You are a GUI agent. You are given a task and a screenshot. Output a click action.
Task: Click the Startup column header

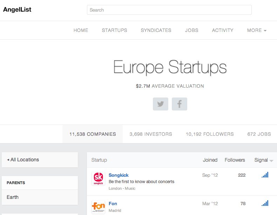pyautogui.click(x=99, y=160)
